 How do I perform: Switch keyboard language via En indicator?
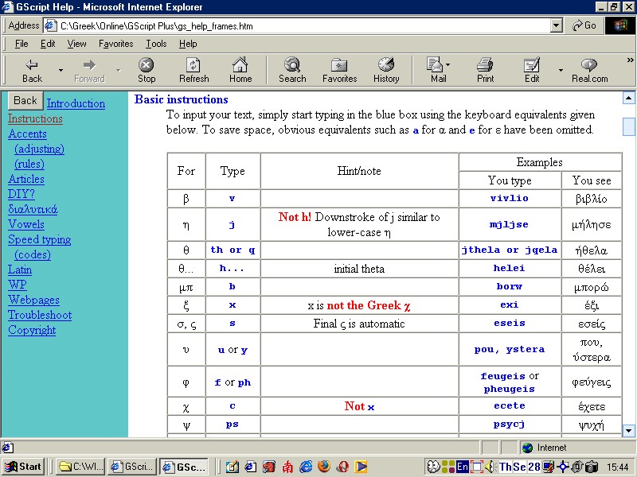pos(462,467)
